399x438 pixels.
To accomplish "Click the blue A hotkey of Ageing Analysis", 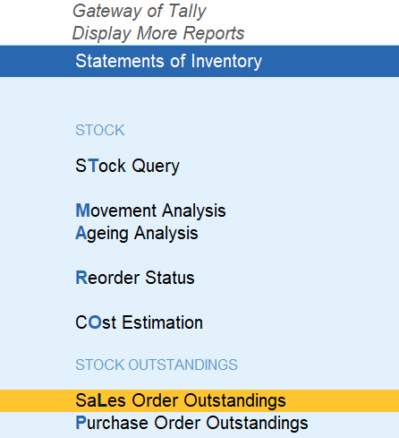I will [81, 233].
